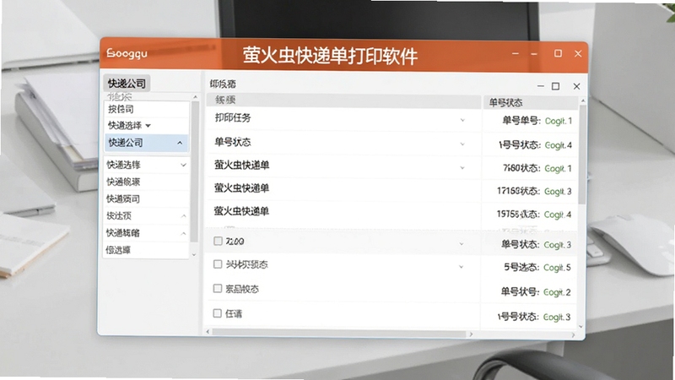Click the 15756状态: Cogit.4 status cell
Viewport: 675px width, 380px height.
coord(534,214)
